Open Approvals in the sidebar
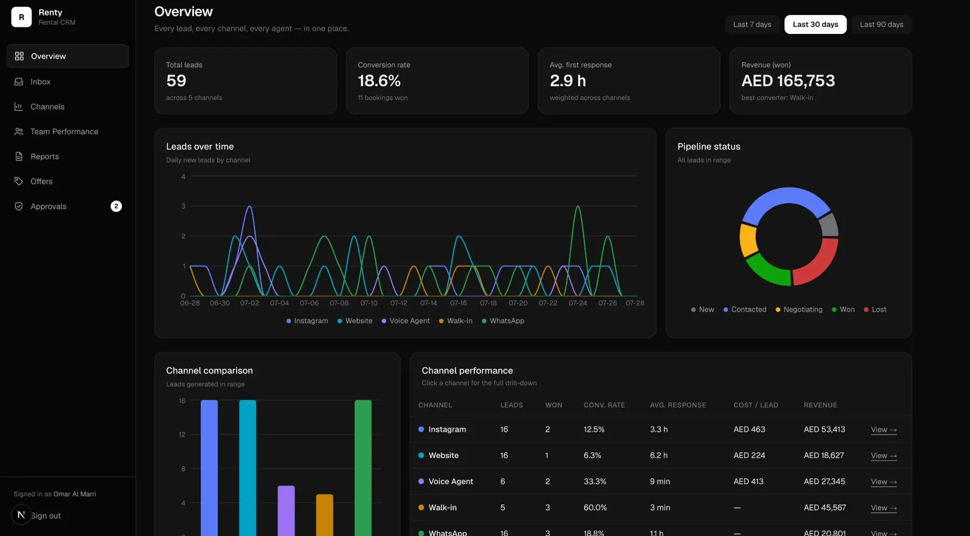This screenshot has height=536, width=970. coord(68,206)
